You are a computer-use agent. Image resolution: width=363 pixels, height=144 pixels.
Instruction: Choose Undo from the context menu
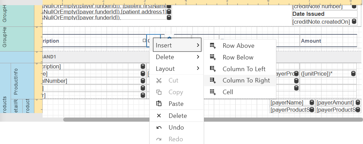[x=176, y=128]
